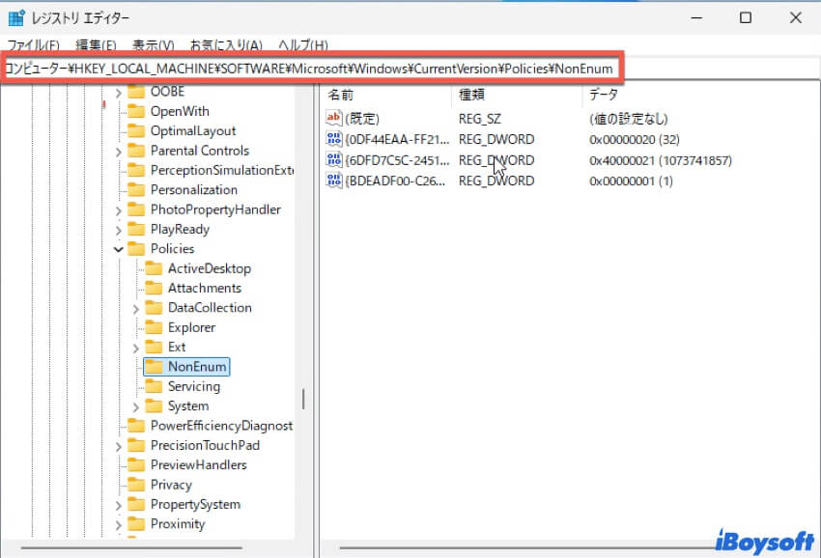Select the Servicing folder icon

154,386
